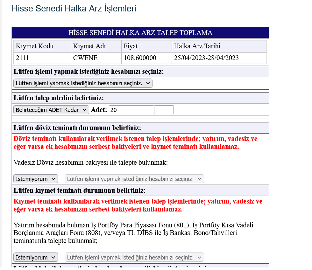This screenshot has width=312, height=270.
Task: Select the security code cell "2111"
Action: click(x=42, y=58)
